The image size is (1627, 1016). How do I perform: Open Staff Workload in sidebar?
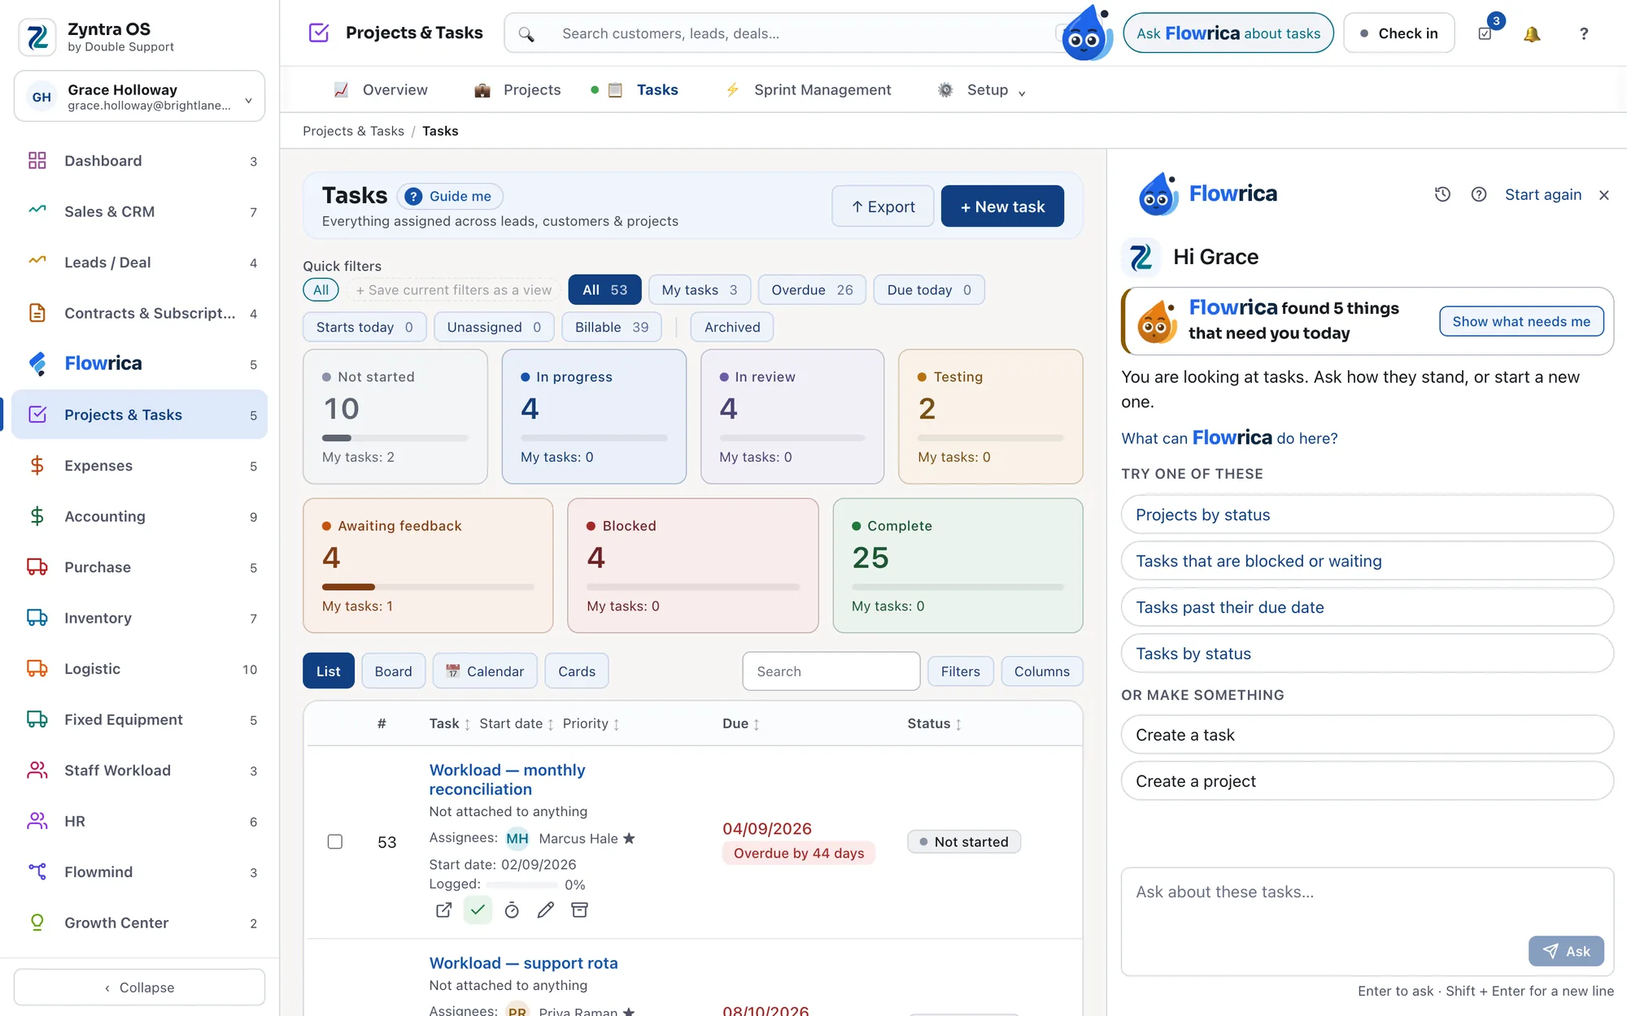[x=140, y=771]
